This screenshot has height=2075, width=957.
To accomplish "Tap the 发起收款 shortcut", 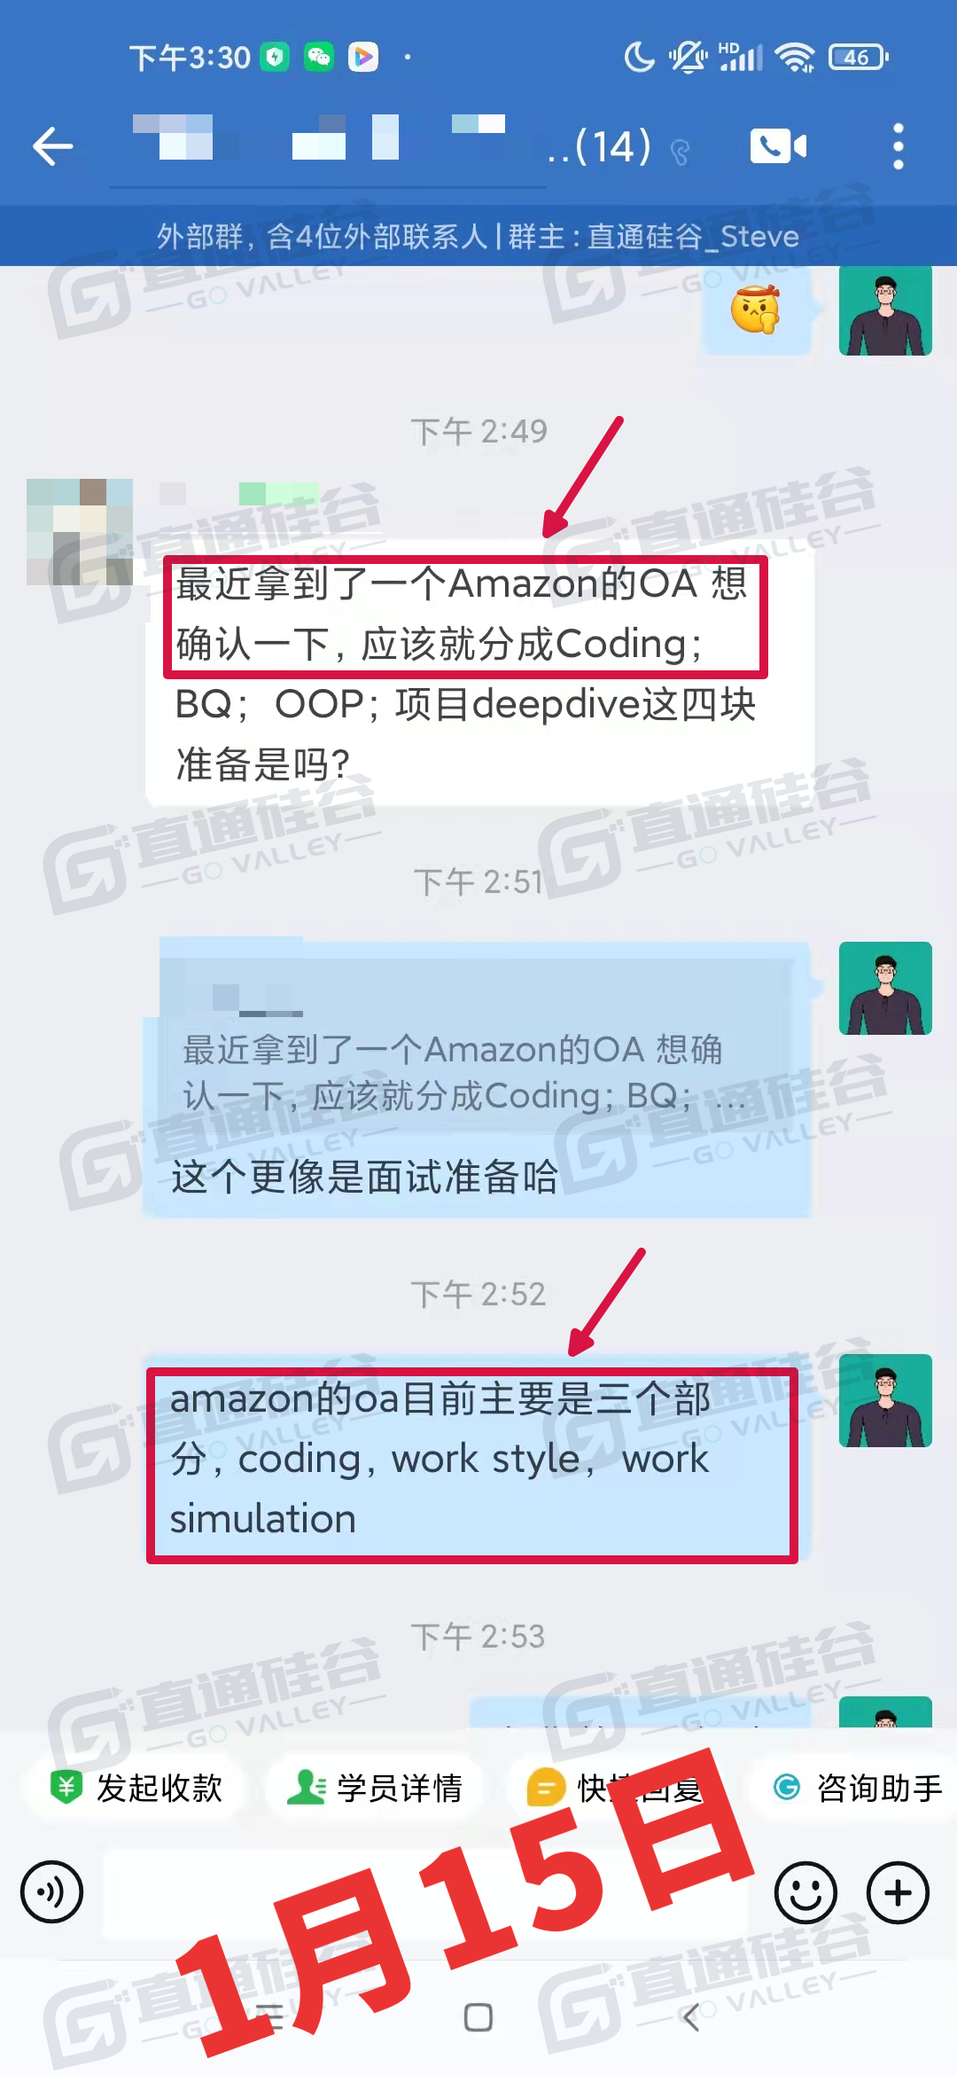I will tap(136, 1788).
